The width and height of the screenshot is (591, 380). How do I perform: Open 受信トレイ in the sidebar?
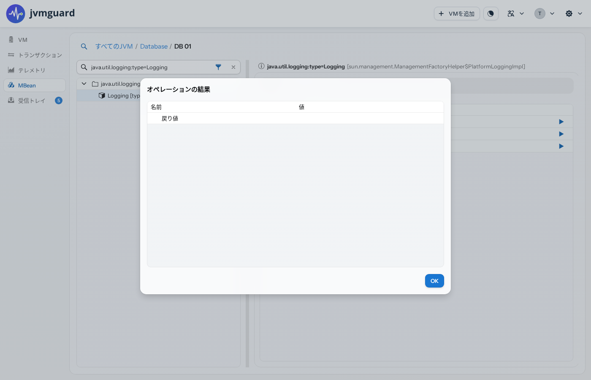[35, 100]
